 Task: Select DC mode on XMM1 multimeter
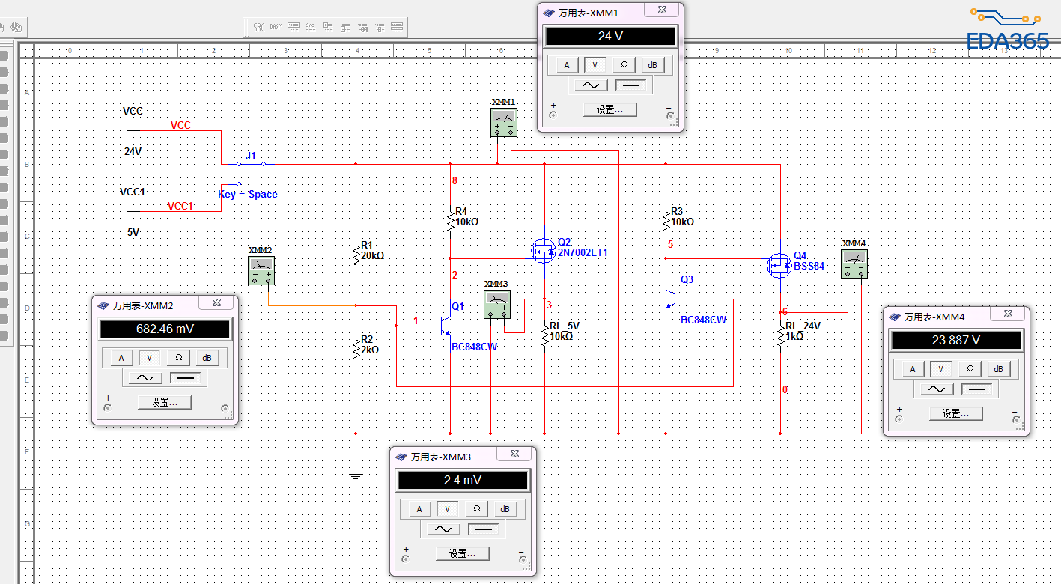coord(633,85)
